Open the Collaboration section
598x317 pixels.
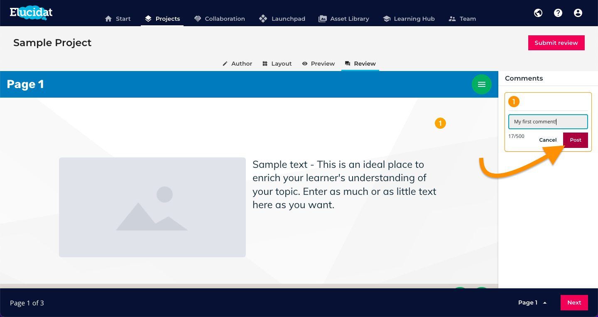pyautogui.click(x=219, y=19)
